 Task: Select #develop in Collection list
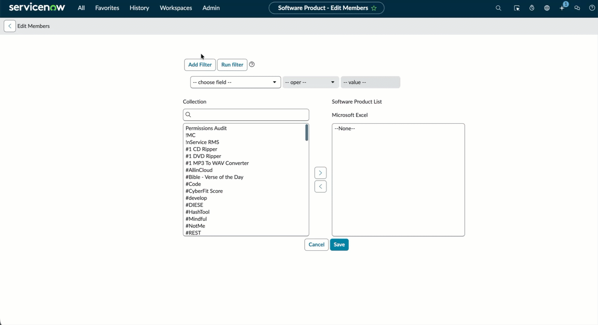[196, 198]
